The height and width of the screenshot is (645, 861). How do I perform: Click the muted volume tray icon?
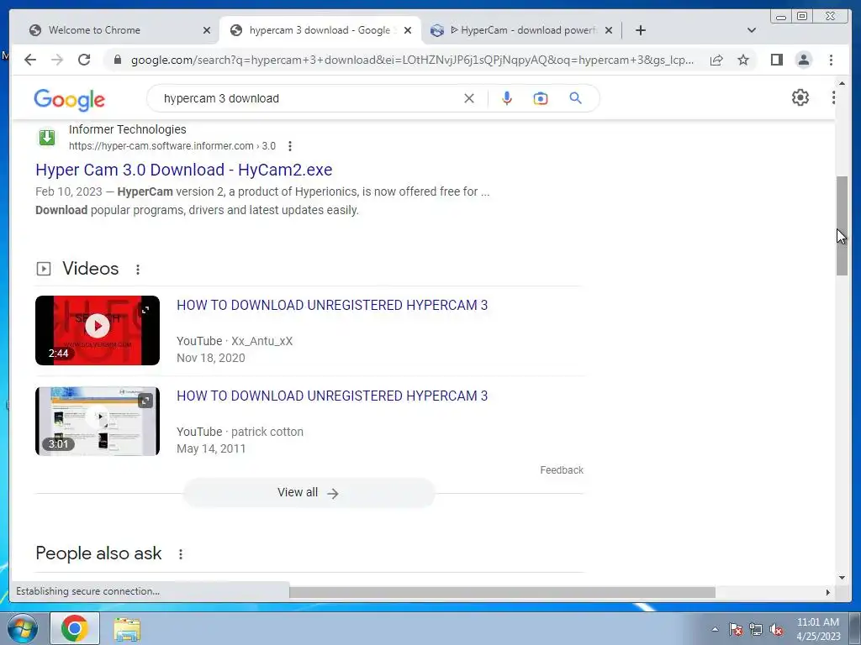(776, 629)
